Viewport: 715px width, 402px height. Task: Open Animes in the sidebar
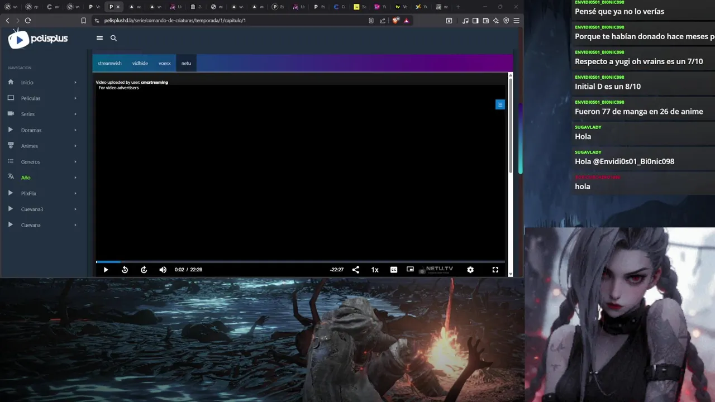coord(30,146)
